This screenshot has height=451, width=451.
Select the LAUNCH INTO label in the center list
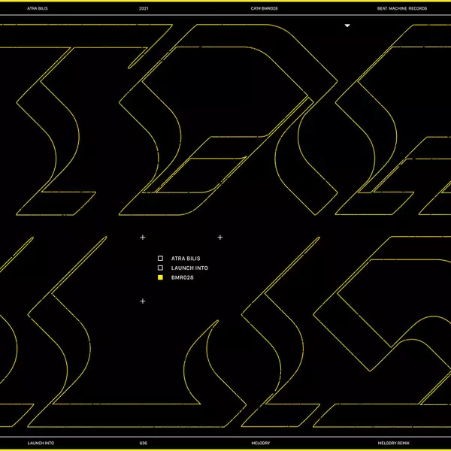tap(189, 268)
